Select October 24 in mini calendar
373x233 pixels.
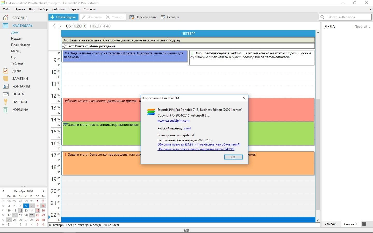coord(9,220)
